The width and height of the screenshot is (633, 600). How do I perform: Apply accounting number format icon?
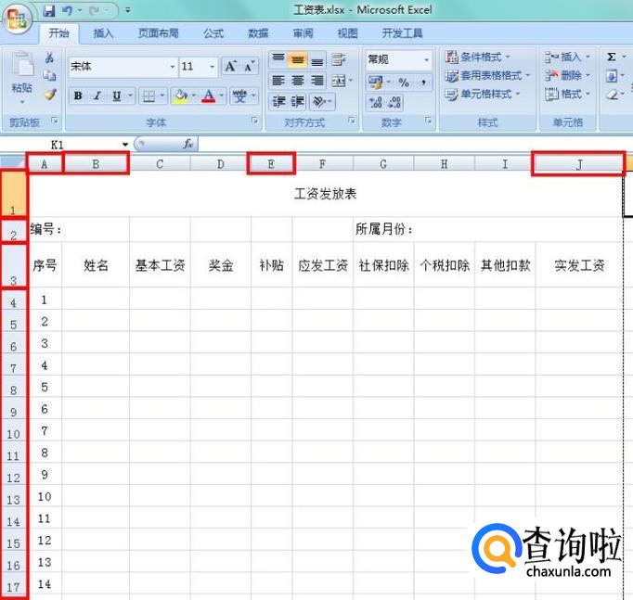tap(376, 83)
